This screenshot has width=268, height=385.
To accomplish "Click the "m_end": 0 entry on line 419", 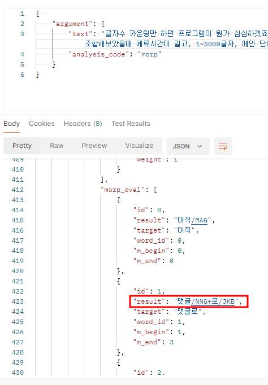I will (x=153, y=261).
